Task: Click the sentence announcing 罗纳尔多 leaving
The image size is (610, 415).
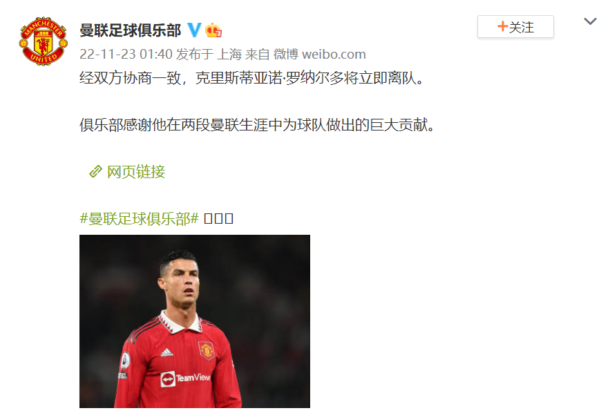Action: coord(252,78)
